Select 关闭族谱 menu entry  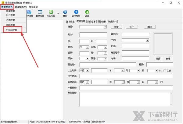(x=10, y=20)
